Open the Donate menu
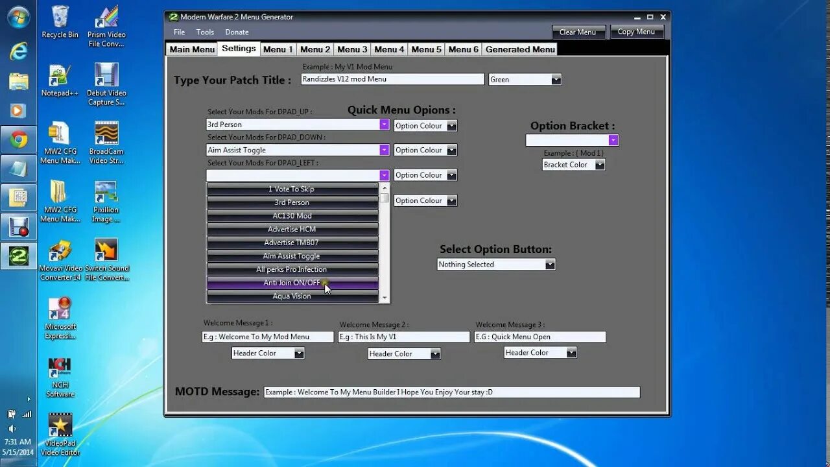830x467 pixels. (237, 32)
